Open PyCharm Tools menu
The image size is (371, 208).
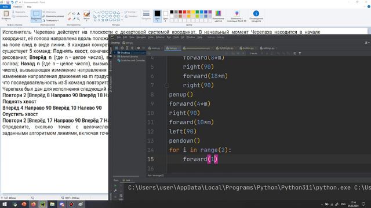coord(176,37)
